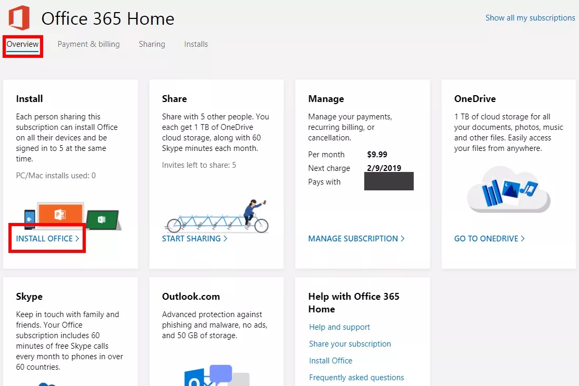Click the 2/9/2019 next charge date
Image resolution: width=579 pixels, height=386 pixels.
384,168
